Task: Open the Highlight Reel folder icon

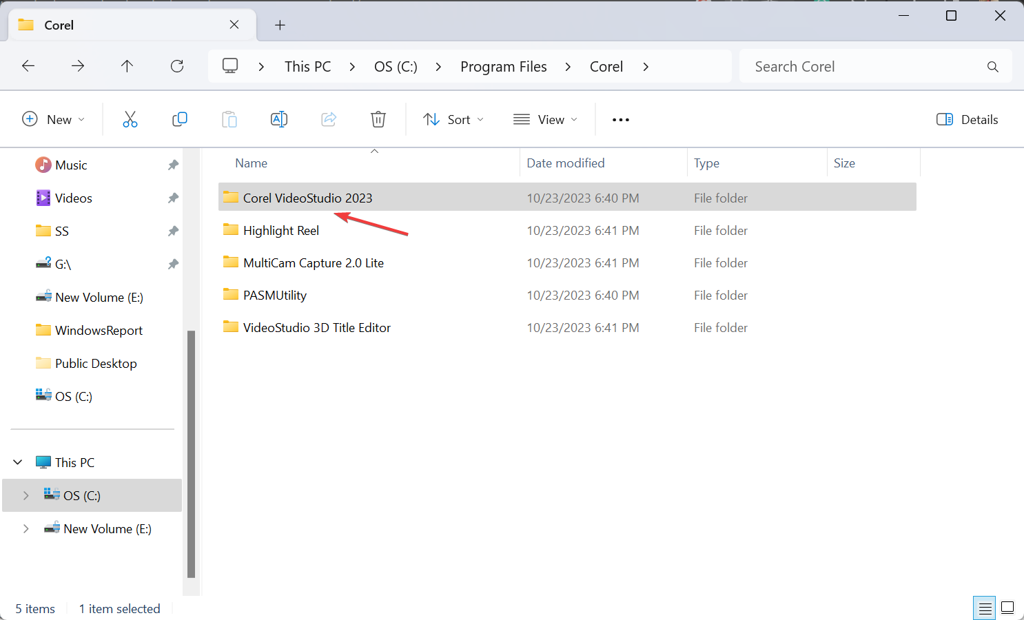Action: click(231, 230)
